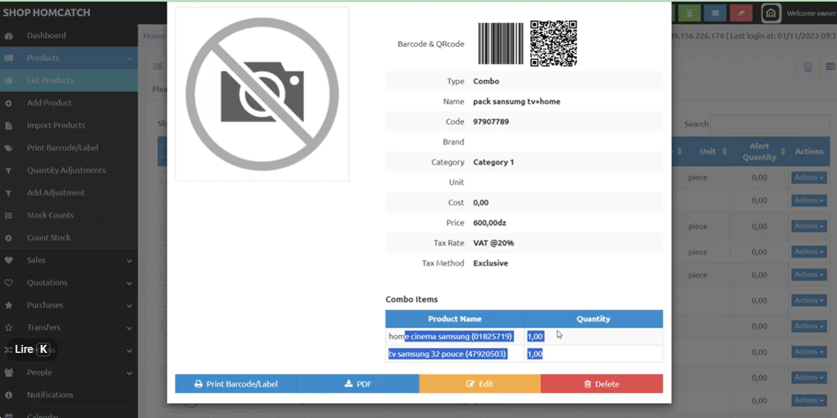Click the Combo Items heading
Viewport: 837px width, 418px height.
pos(411,299)
